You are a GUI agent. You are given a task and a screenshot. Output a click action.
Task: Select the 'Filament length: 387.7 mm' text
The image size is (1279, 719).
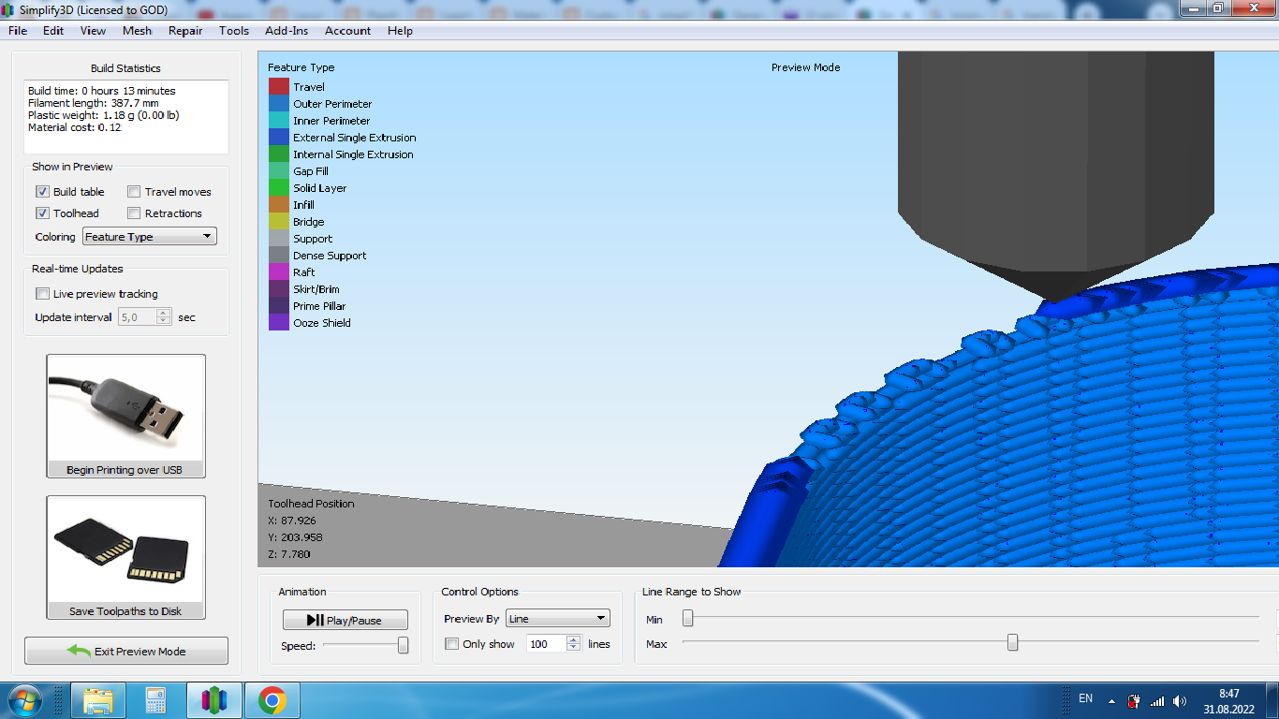point(93,103)
